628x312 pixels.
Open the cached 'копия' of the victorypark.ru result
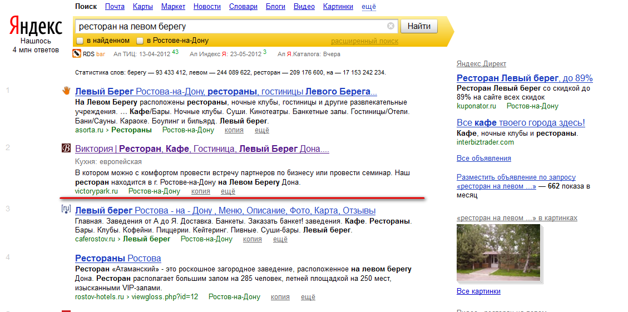coord(201,191)
